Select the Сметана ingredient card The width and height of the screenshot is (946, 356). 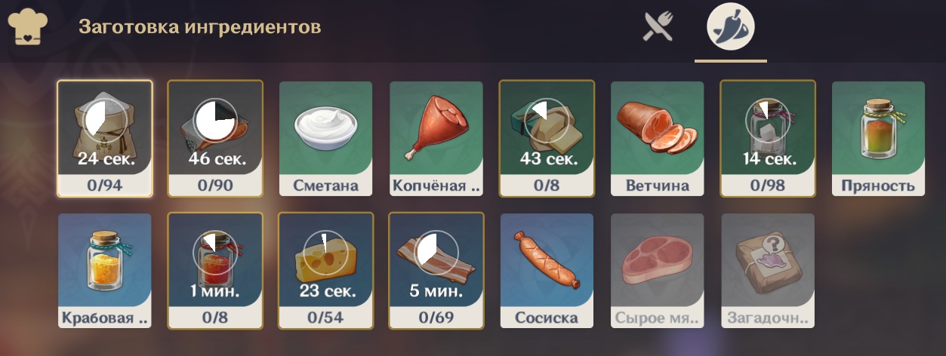pyautogui.click(x=325, y=139)
